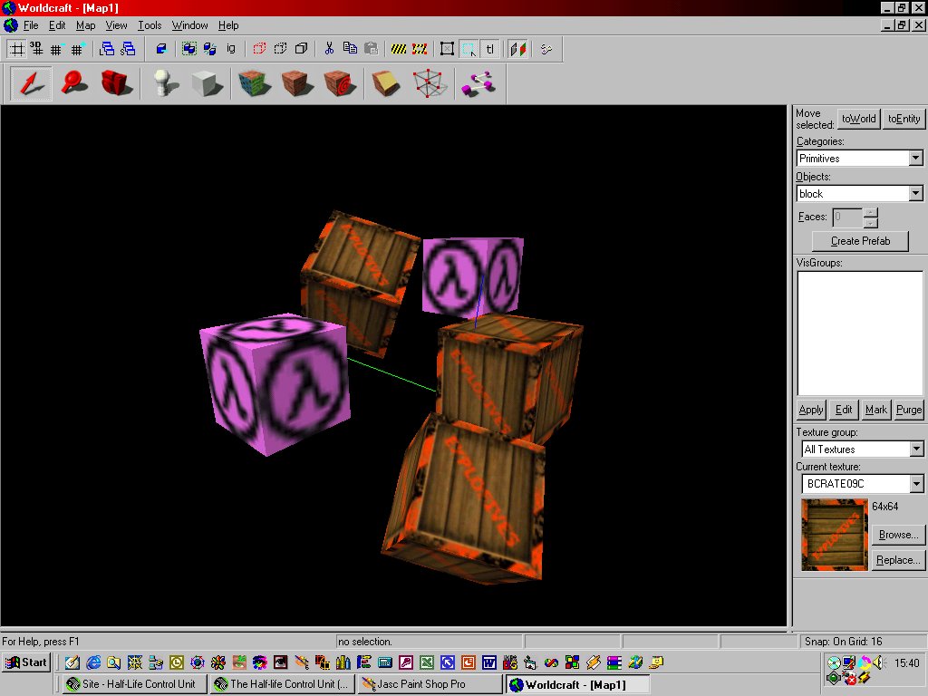Switch to Jasc Paint Shop Pro in taskbar
This screenshot has height=696, width=928.
(x=429, y=684)
